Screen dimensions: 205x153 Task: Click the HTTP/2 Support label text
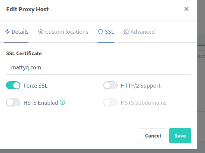[141, 86]
